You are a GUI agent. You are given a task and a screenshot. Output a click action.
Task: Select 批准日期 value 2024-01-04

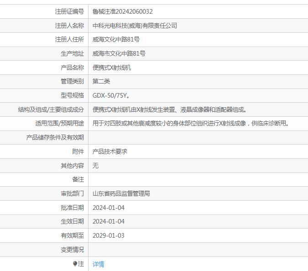tap(109, 208)
